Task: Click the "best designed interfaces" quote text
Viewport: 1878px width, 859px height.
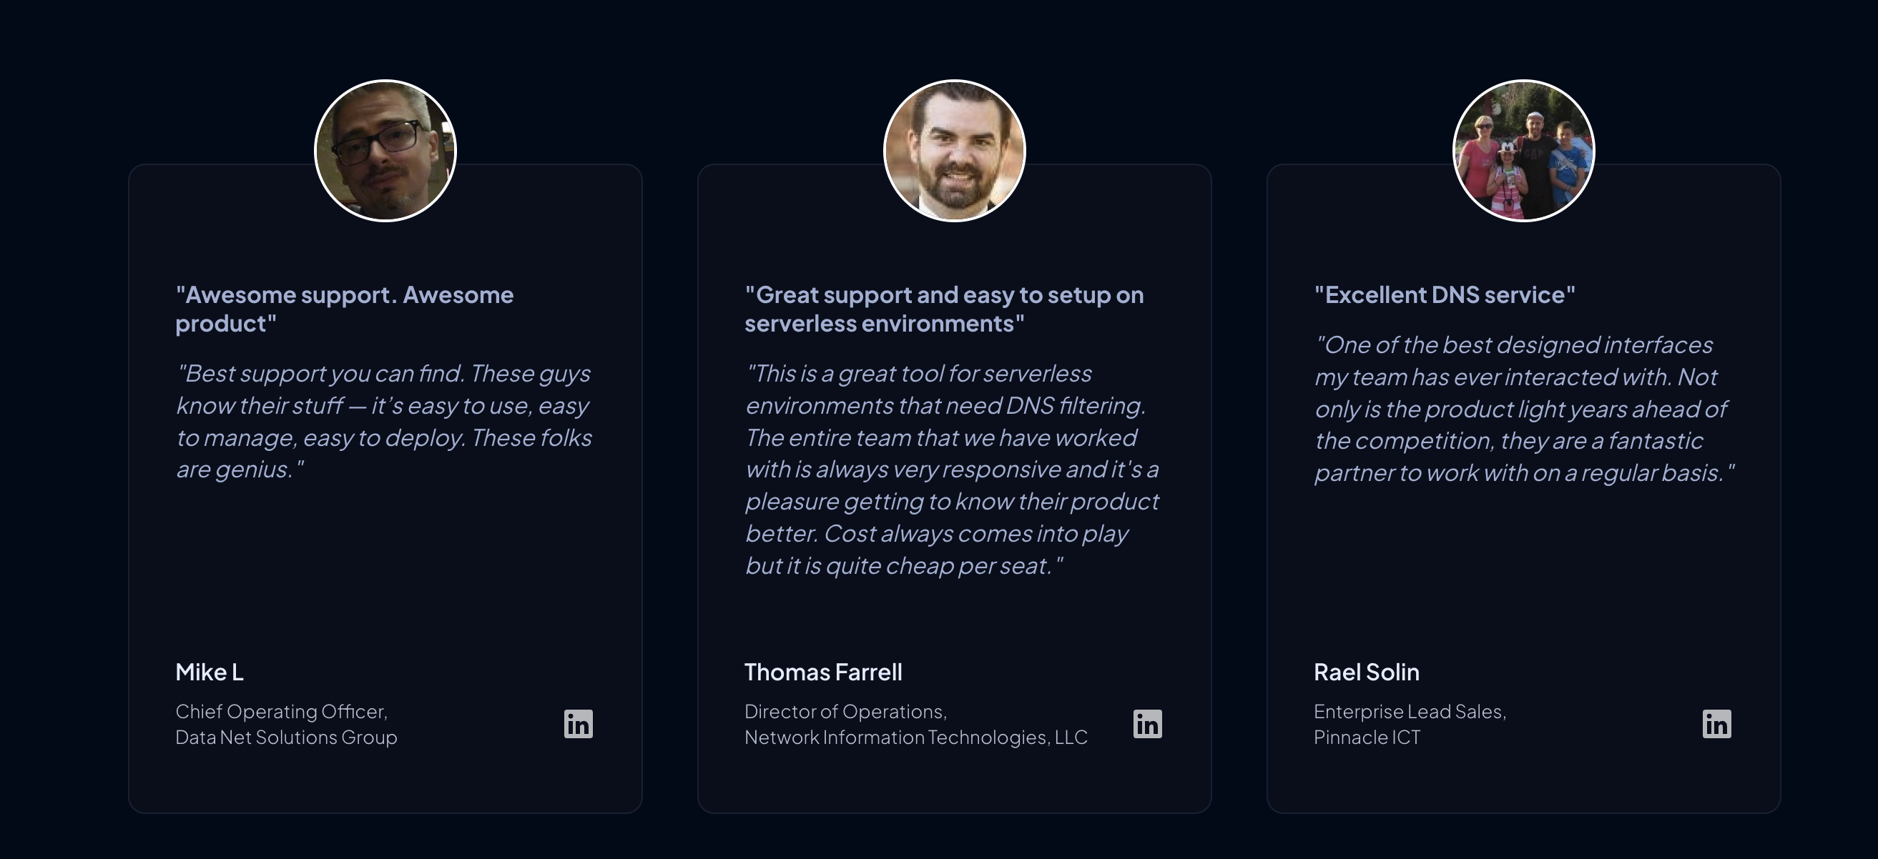Action: tap(1524, 409)
